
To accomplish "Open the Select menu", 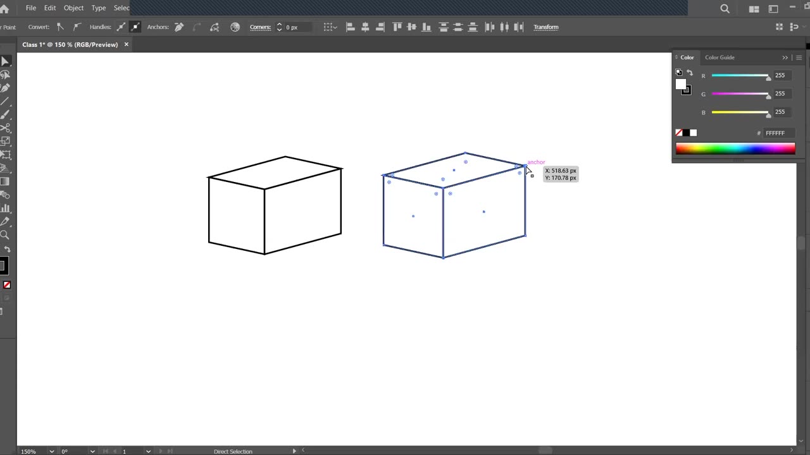I will point(121,8).
